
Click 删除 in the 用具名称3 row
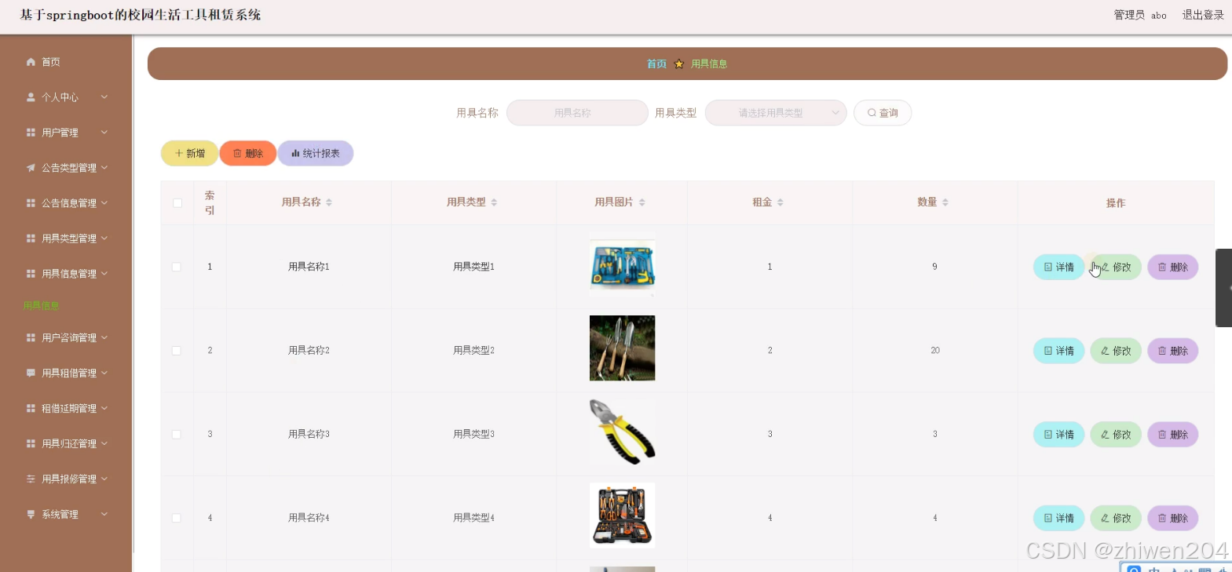[1173, 435]
